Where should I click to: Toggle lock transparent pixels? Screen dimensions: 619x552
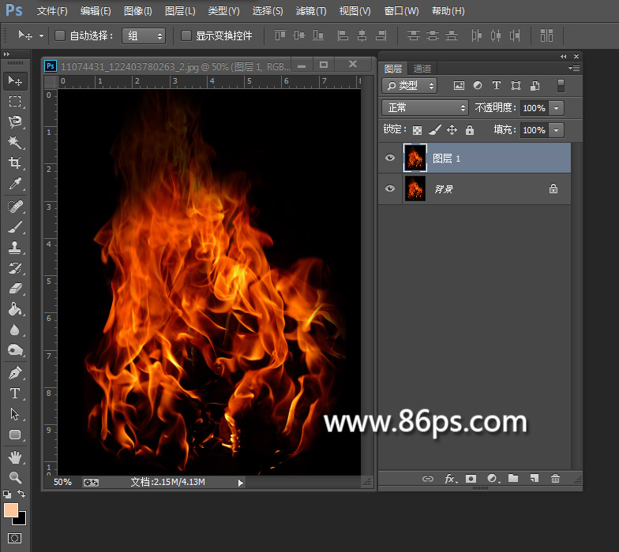tap(417, 130)
